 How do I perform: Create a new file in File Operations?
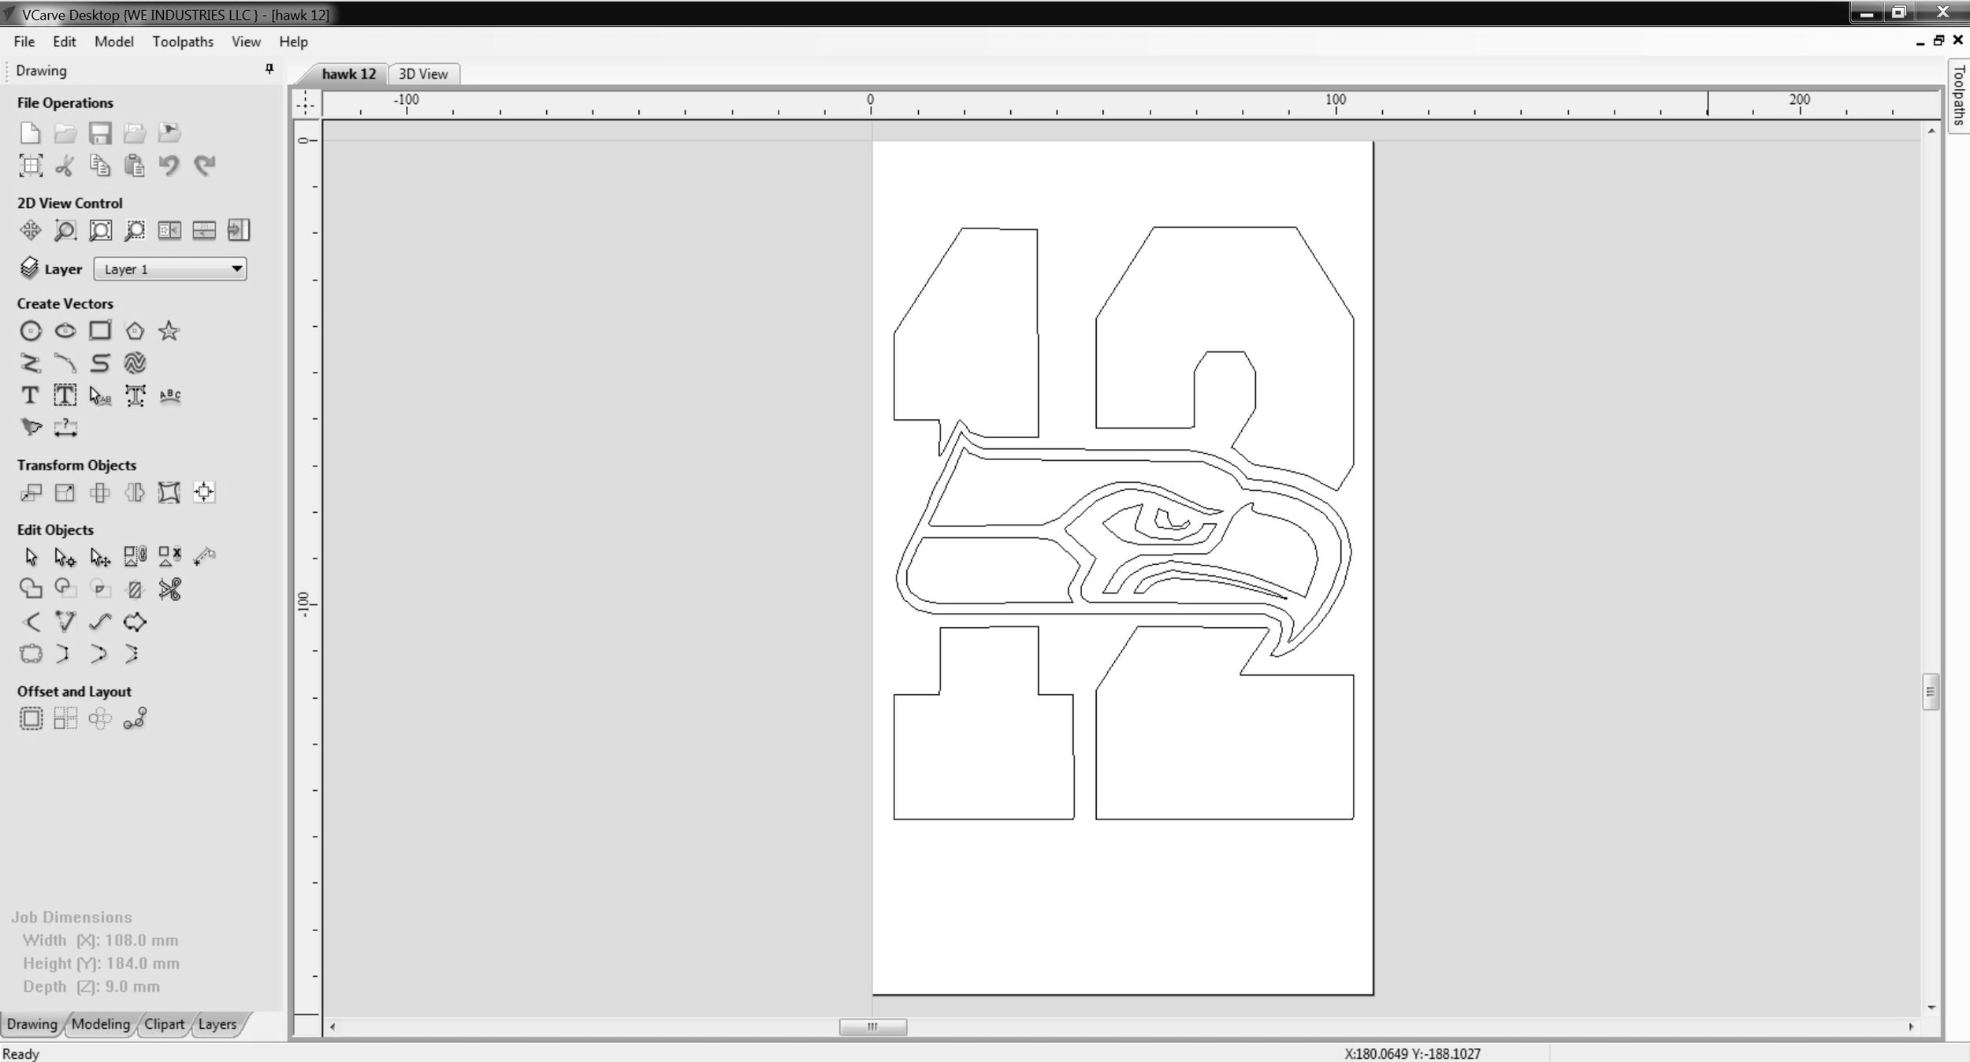pyautogui.click(x=30, y=132)
